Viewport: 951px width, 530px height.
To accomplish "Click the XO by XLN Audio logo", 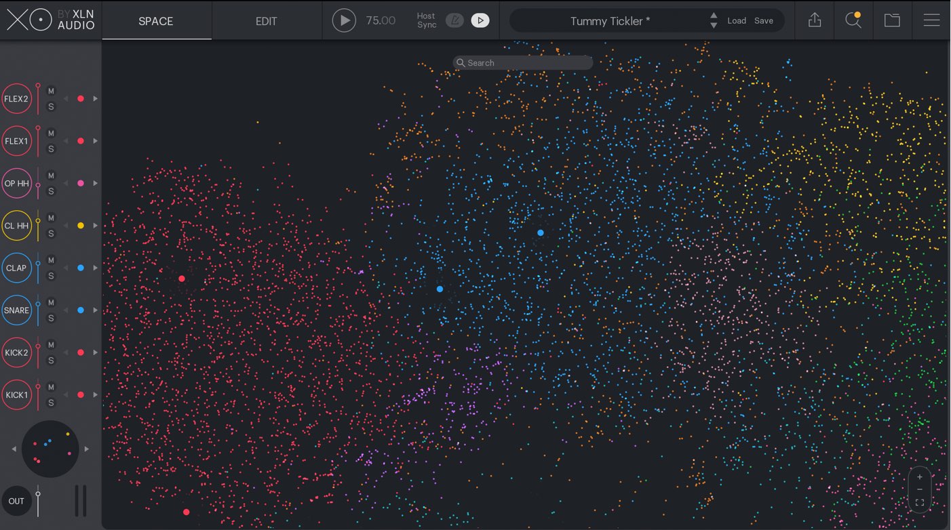I will tap(50, 20).
